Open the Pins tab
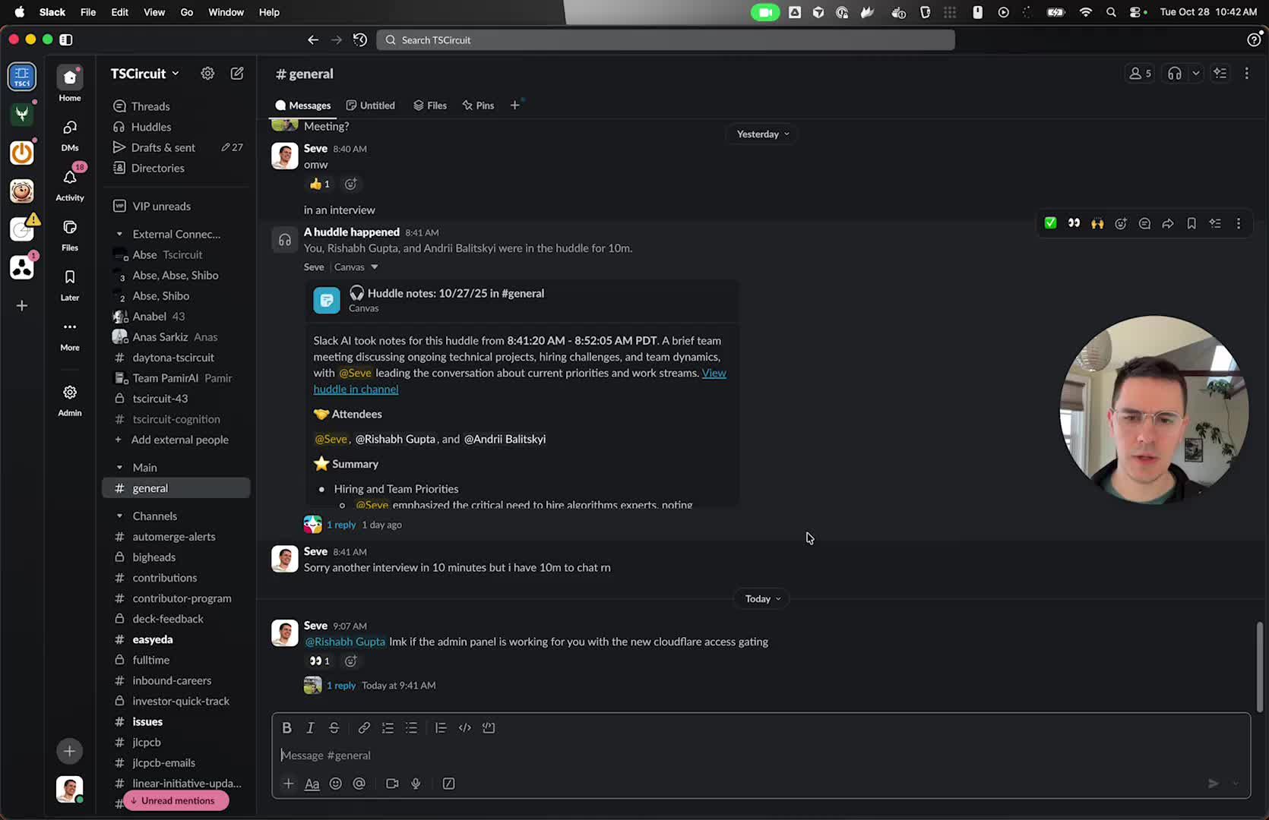Image resolution: width=1269 pixels, height=820 pixels. pos(478,106)
